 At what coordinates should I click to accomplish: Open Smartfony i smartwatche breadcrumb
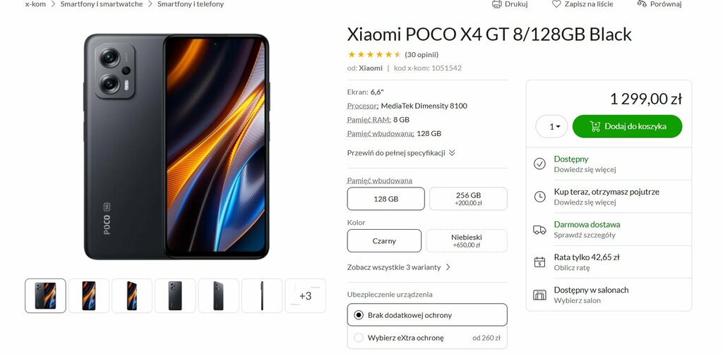102,4
